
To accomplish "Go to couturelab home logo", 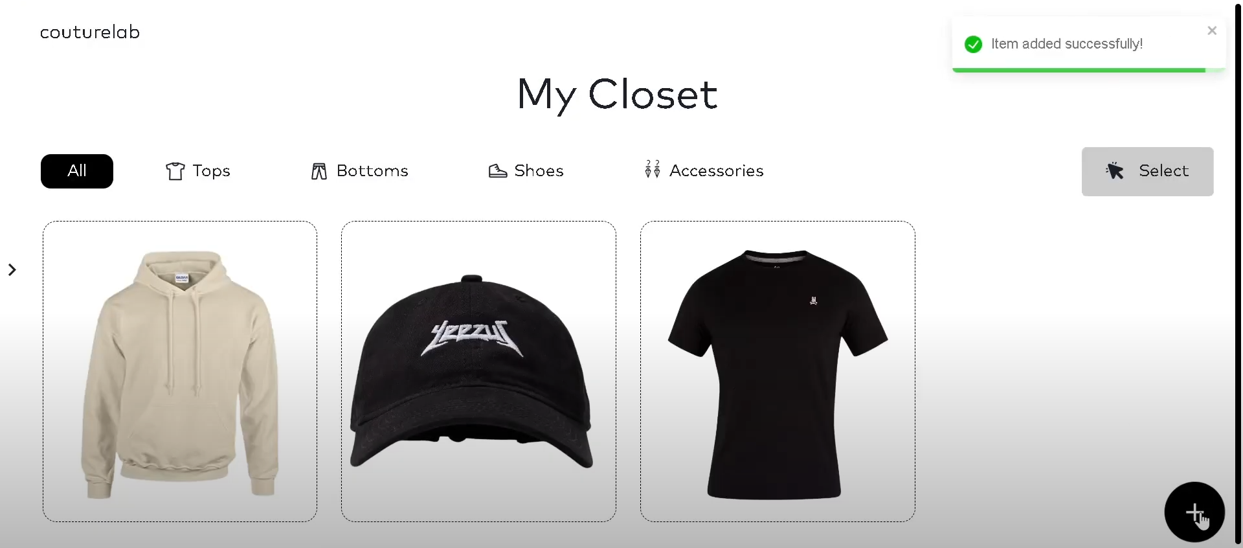I will tap(90, 32).
